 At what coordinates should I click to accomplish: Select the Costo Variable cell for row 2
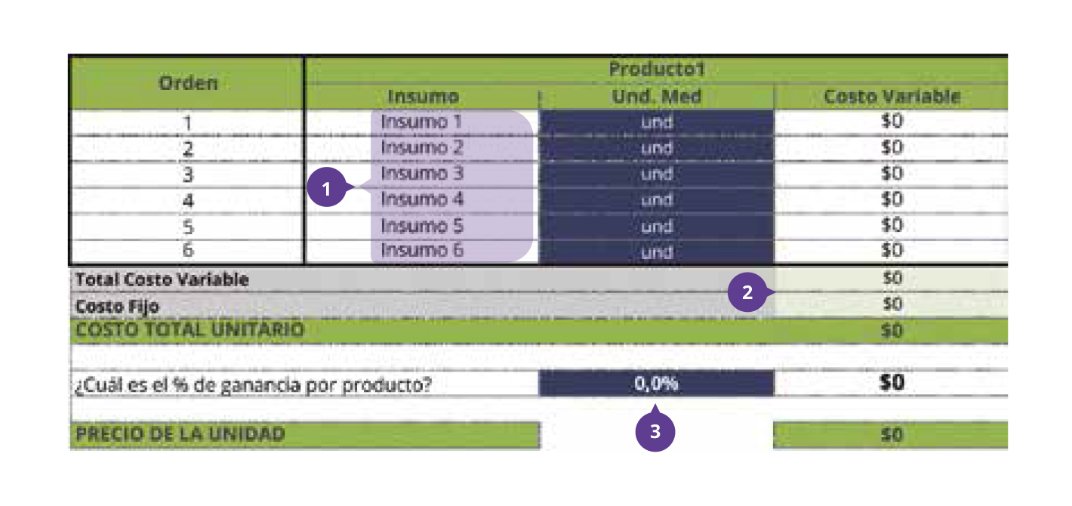[x=892, y=147]
